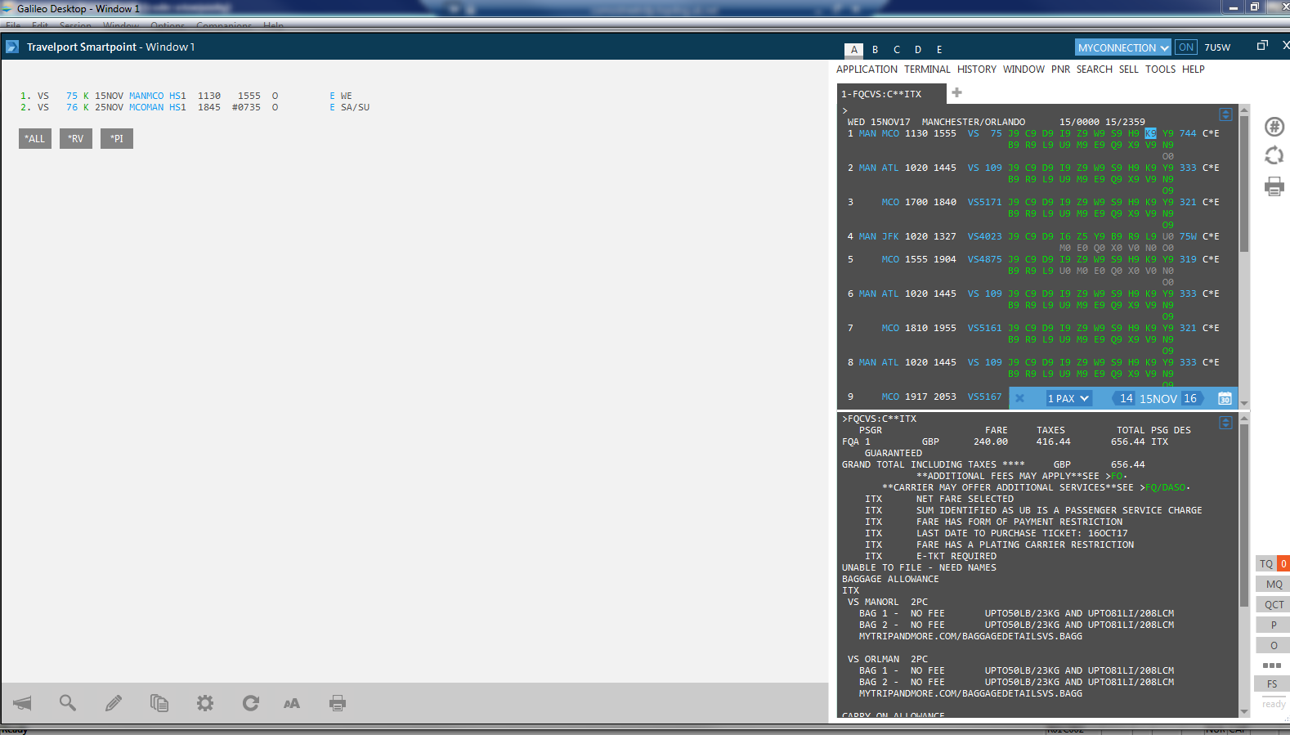Go to previous day 14 in date selector
The width and height of the screenshot is (1290, 735).
click(1126, 399)
